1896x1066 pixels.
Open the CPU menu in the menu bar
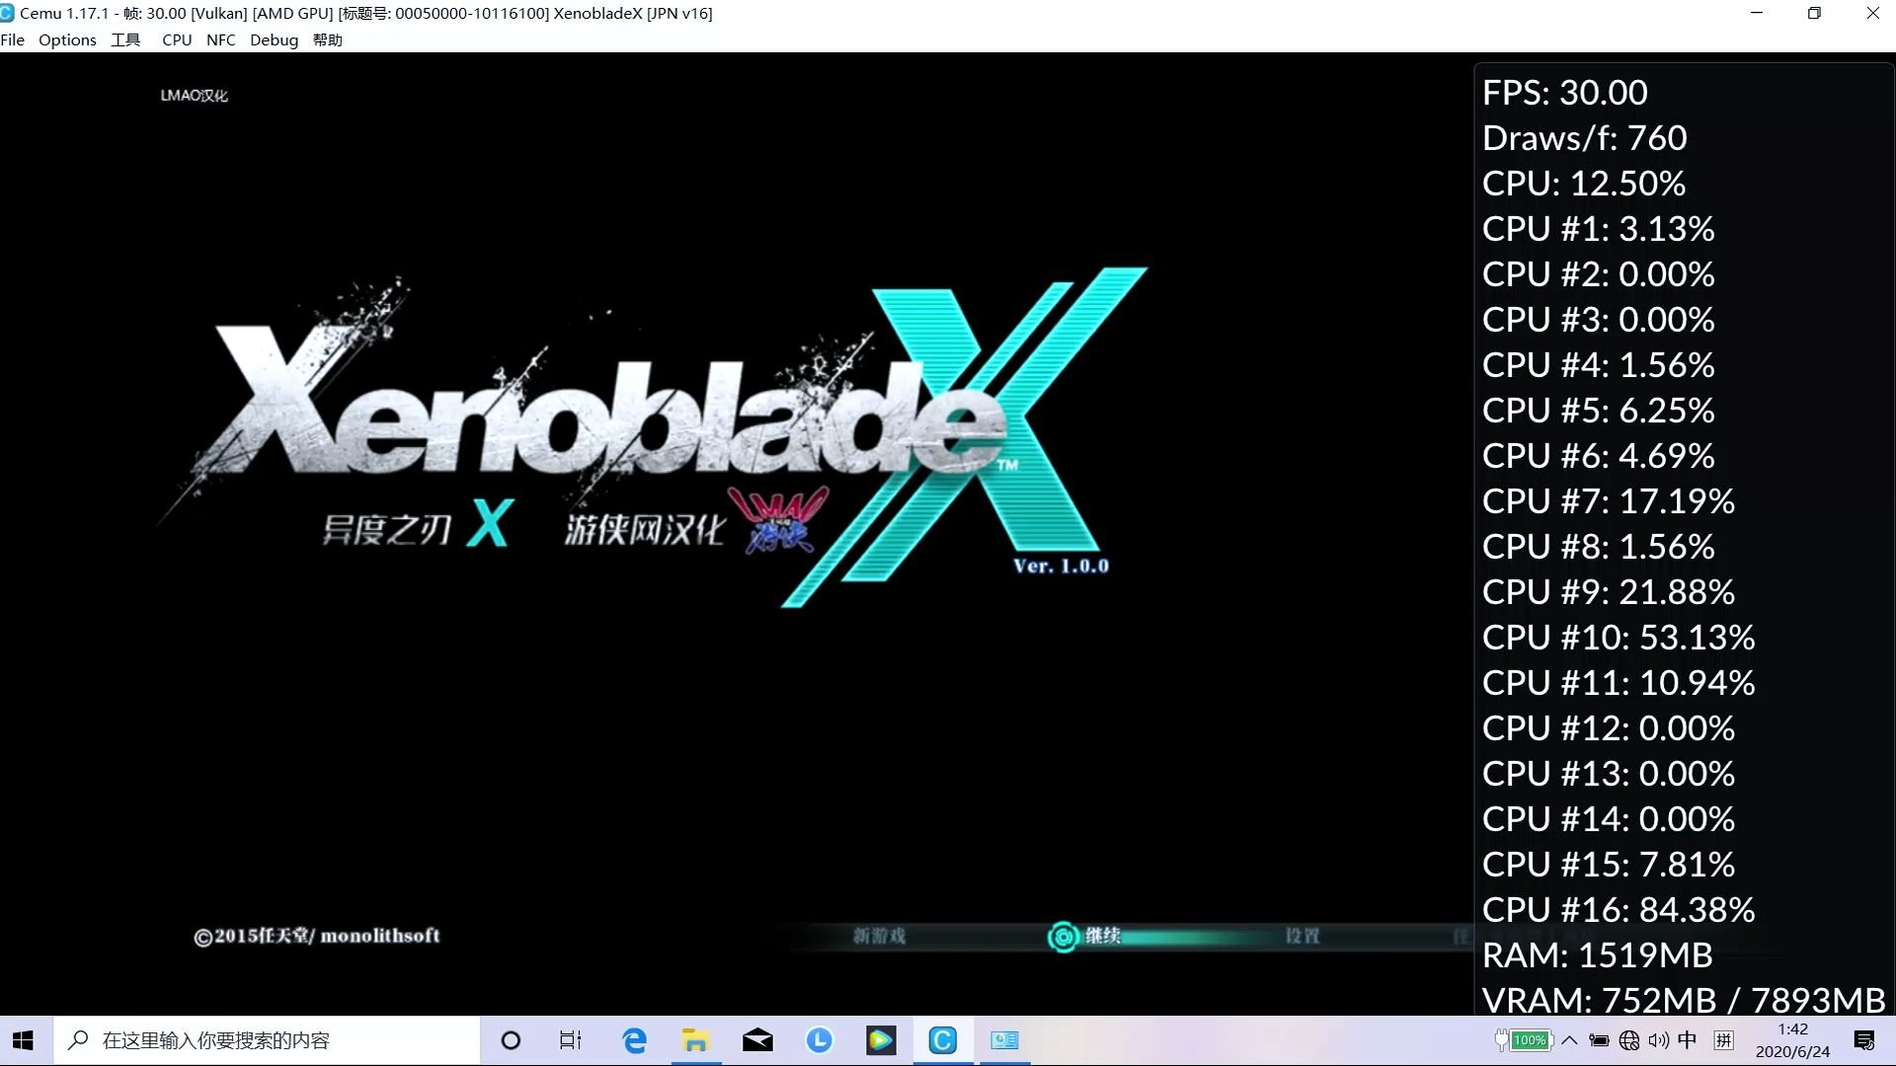(177, 39)
